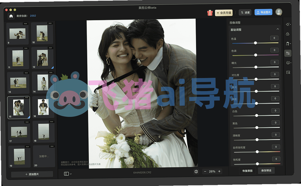Click the 对比度 value input box

pyautogui.click(x=275, y=74)
